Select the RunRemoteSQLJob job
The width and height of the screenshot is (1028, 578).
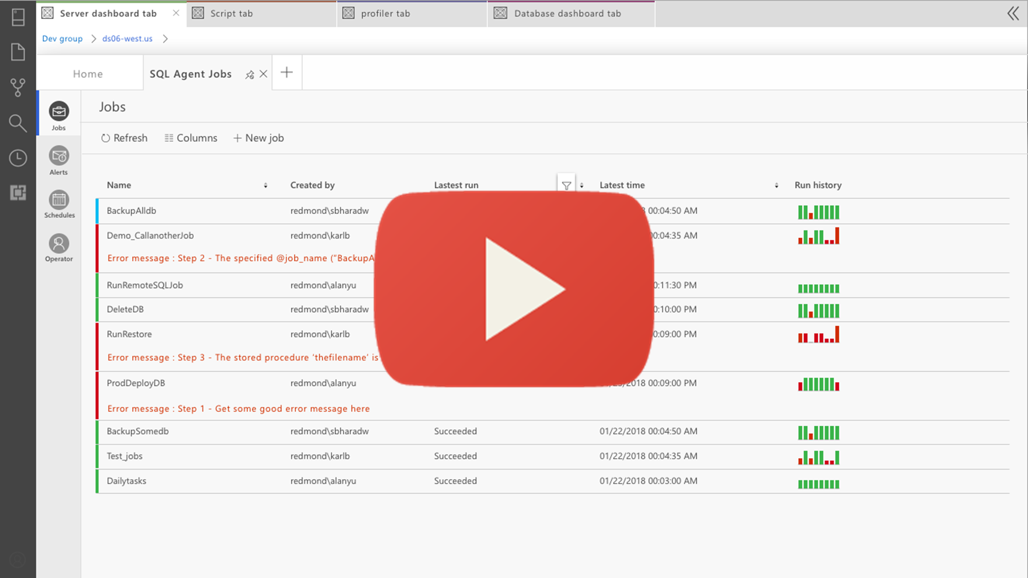[553, 285]
